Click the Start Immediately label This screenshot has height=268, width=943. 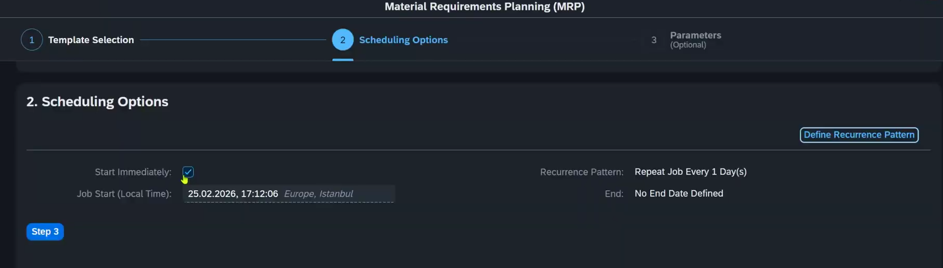(x=133, y=172)
